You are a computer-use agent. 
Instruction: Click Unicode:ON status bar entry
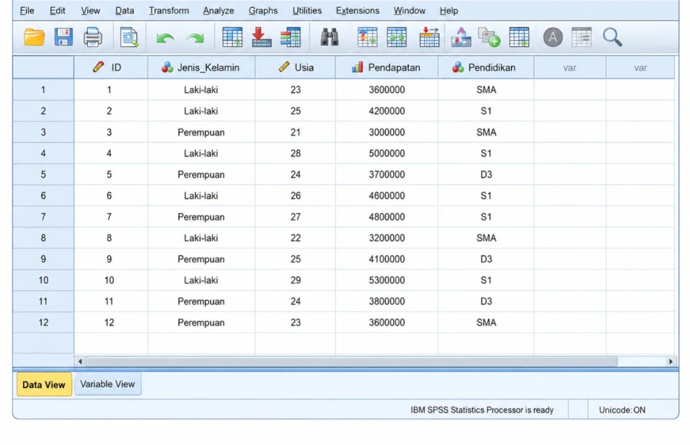point(622,410)
